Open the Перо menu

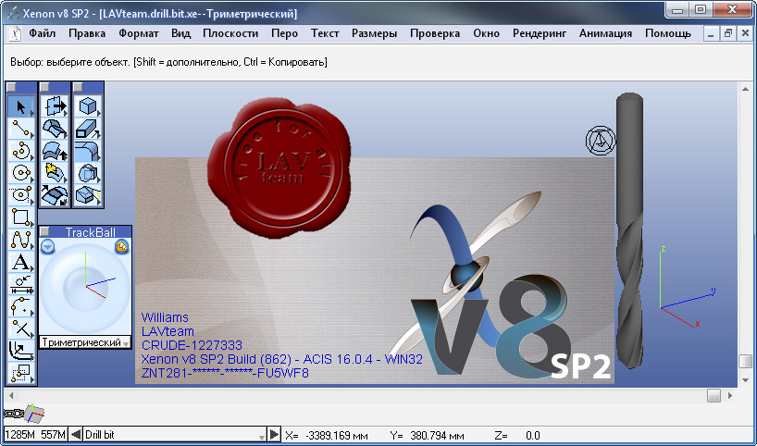coord(284,34)
